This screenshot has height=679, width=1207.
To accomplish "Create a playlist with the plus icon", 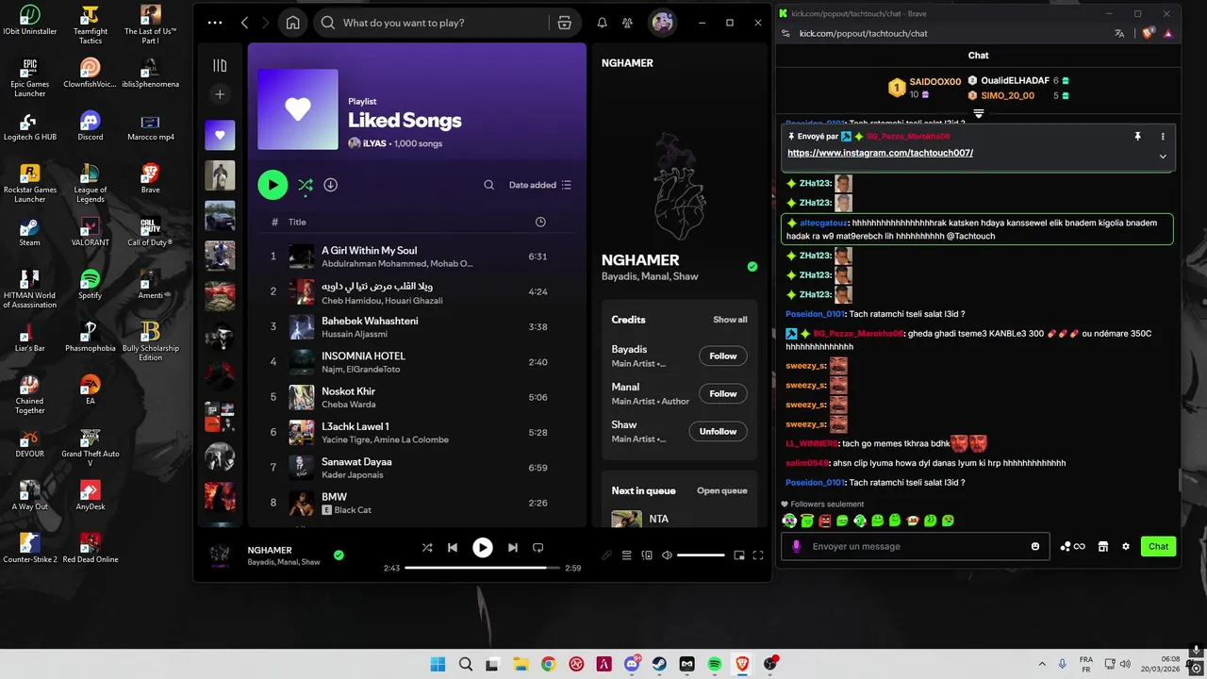I will click(220, 94).
